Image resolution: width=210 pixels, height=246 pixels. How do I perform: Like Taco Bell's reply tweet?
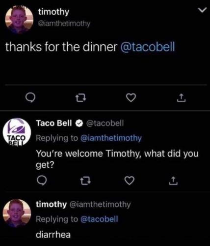point(130,181)
